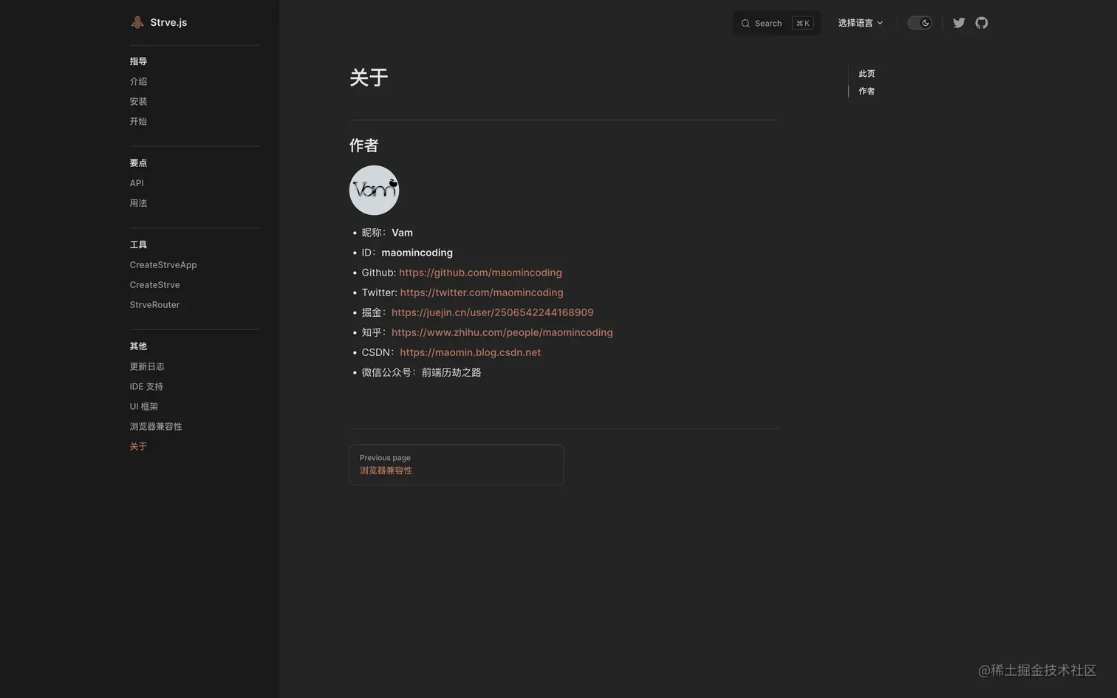Toggle the dark mode switch
The width and height of the screenshot is (1117, 698).
pos(920,23)
